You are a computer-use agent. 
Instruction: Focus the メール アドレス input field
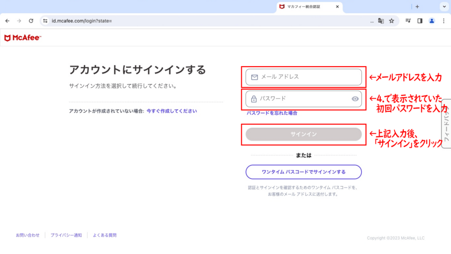[304, 77]
